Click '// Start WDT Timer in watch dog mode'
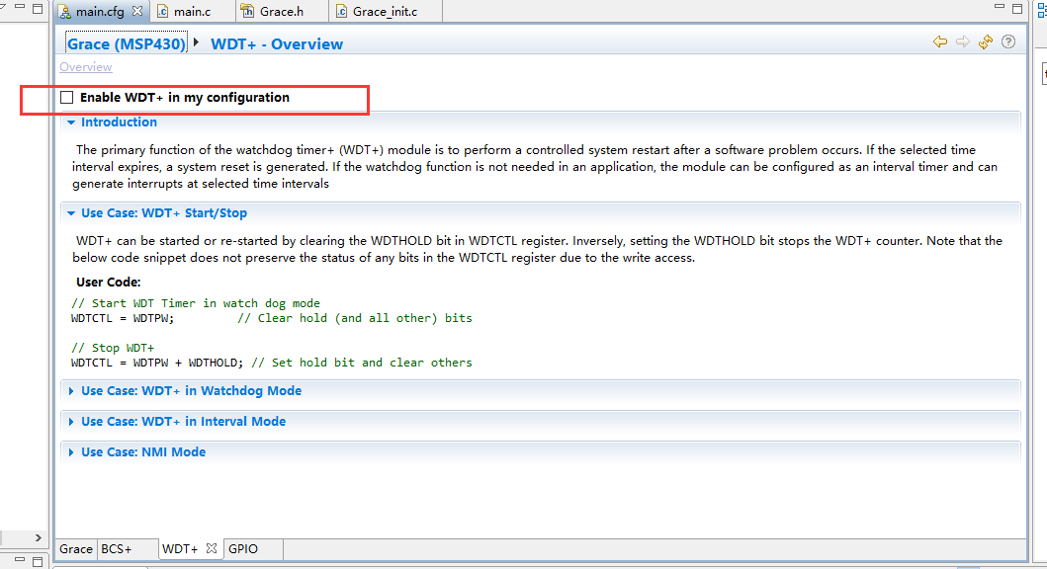The height and width of the screenshot is (569, 1047). click(x=196, y=303)
